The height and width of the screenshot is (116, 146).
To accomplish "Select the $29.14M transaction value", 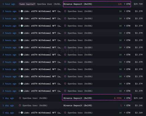I will point(138,98).
